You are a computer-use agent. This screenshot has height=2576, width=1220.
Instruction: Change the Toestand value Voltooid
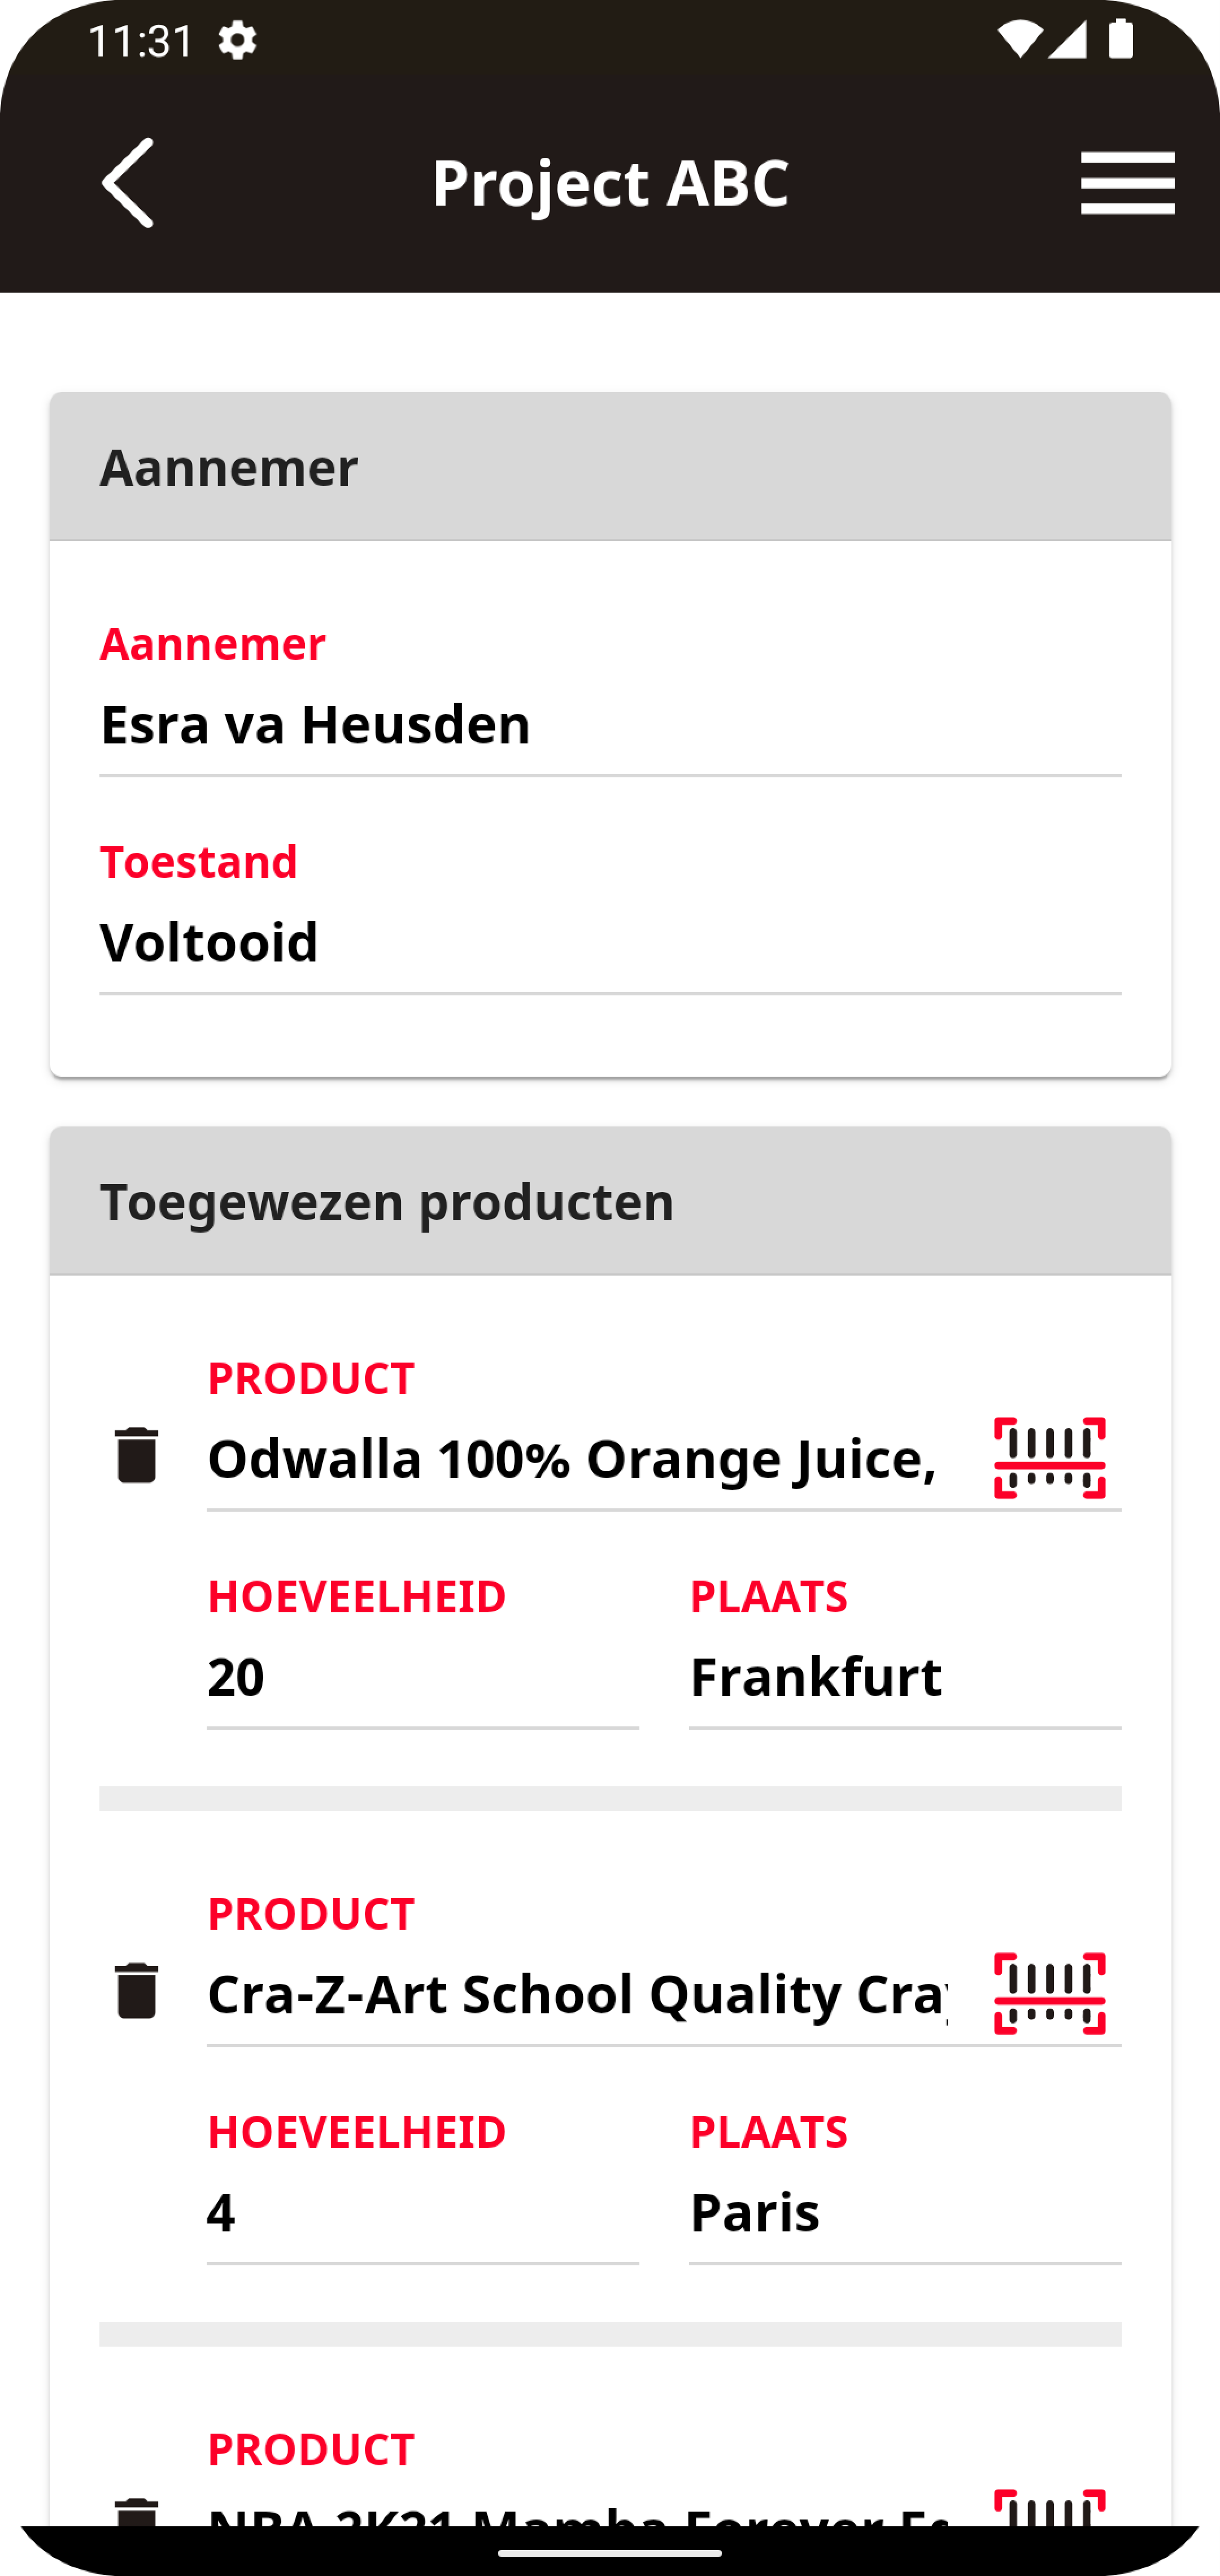coord(610,942)
